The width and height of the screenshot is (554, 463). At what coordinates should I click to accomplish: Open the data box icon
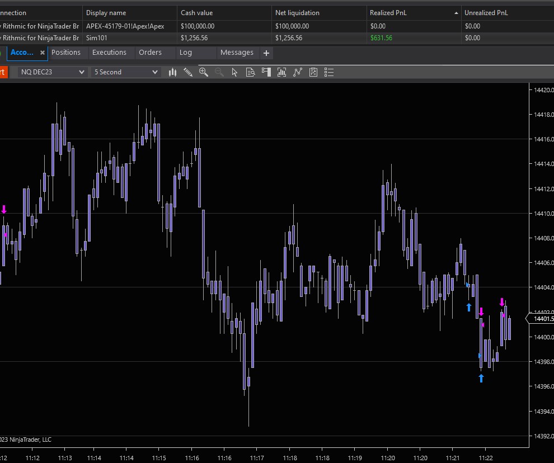250,72
